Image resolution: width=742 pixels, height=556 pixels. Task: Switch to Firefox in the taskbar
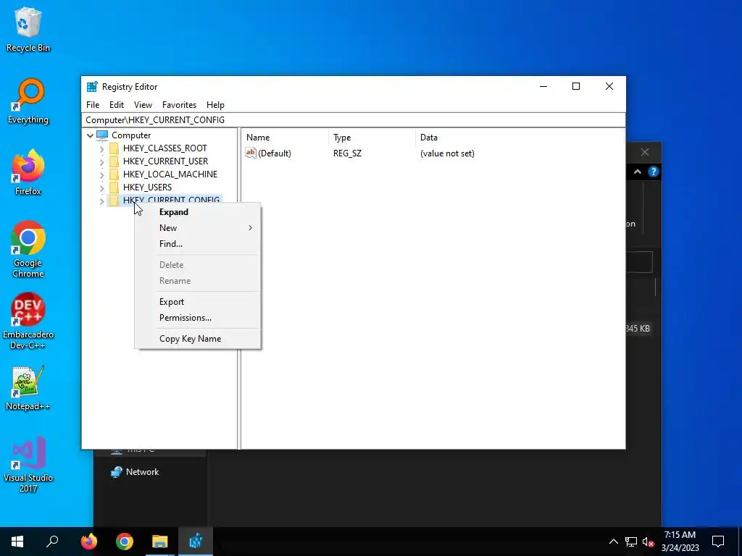(x=88, y=542)
